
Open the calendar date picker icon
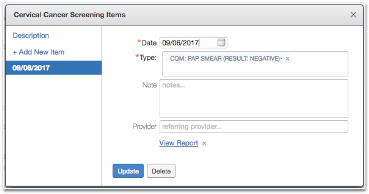tap(221, 43)
